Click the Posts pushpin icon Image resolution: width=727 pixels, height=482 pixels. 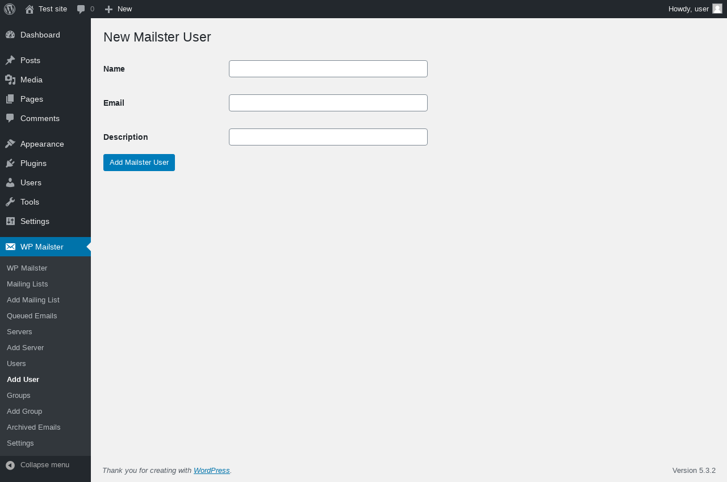tap(10, 60)
